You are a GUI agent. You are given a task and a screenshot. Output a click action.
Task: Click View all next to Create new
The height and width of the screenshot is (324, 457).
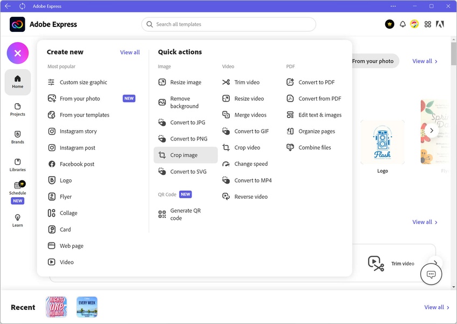(129, 52)
